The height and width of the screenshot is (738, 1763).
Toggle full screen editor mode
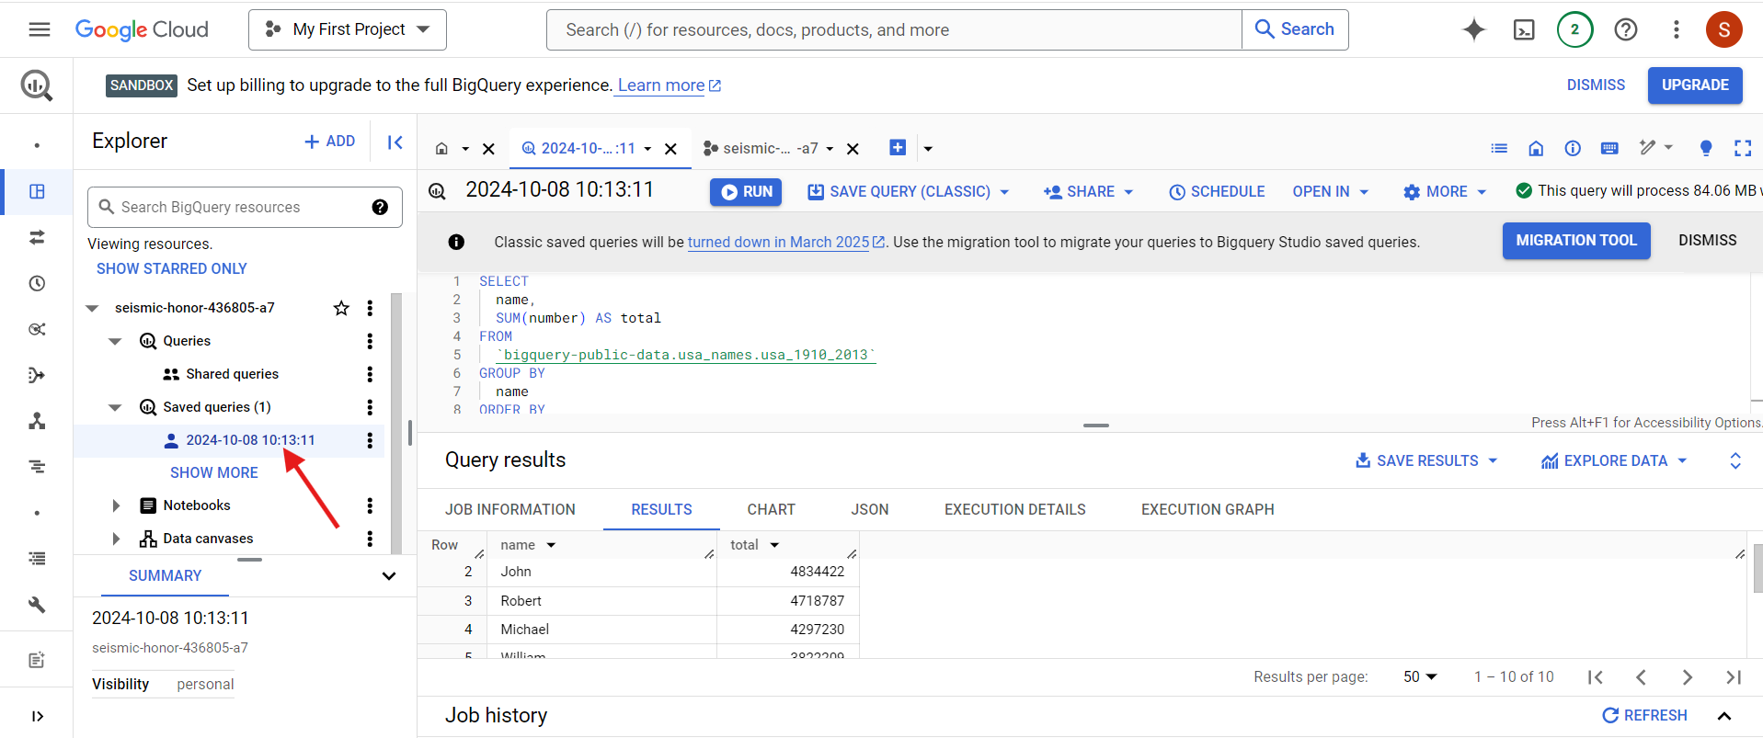pos(1743,148)
